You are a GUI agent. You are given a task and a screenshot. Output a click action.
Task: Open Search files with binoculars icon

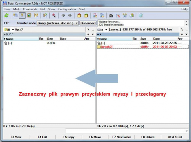tap(111, 16)
